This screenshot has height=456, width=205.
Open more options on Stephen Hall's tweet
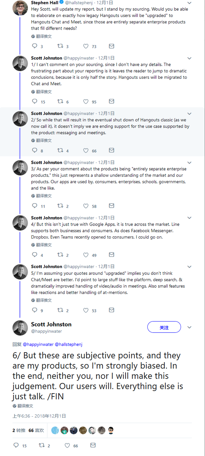click(189, 3)
